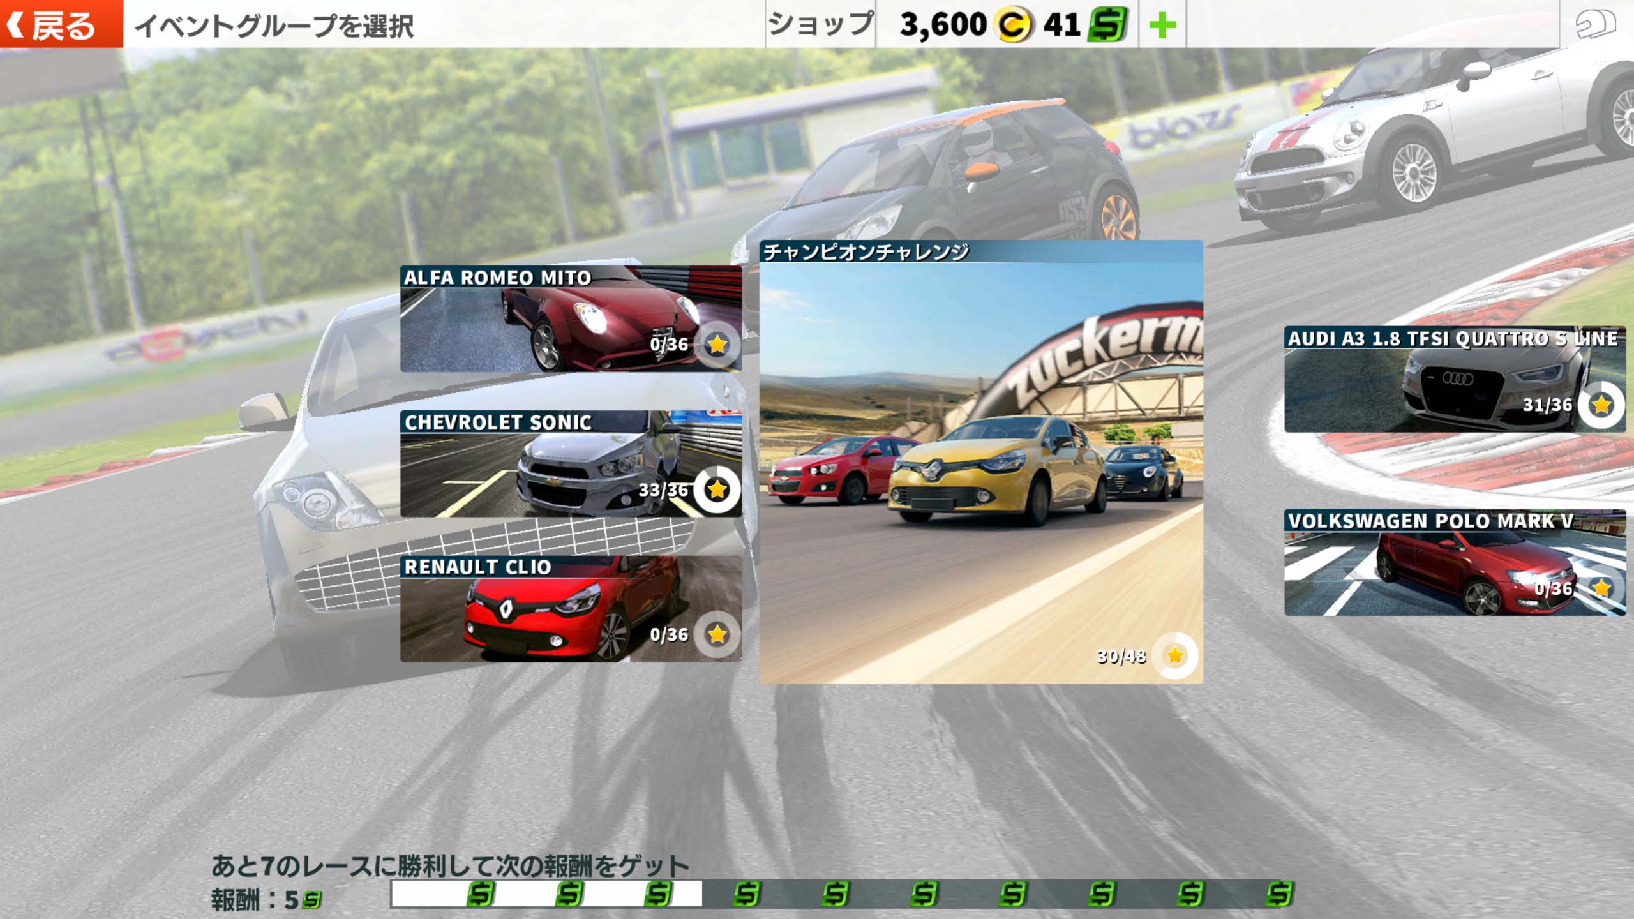The image size is (1634, 919).
Task: Click fifth cash reward marker on progress bar
Action: tap(836, 894)
